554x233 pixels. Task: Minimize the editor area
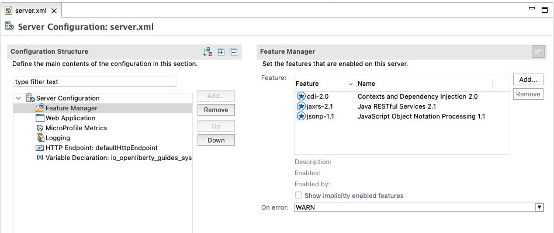point(532,8)
